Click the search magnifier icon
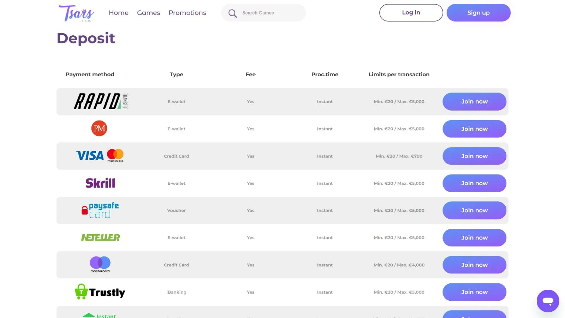565x318 pixels. (x=232, y=13)
